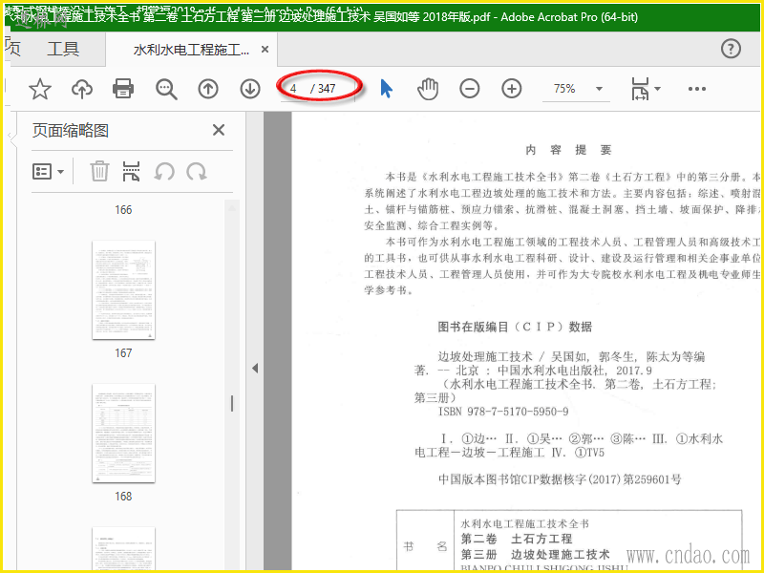Viewport: 764px width, 573px height.
Task: Open Help question mark icon
Action: tap(731, 49)
